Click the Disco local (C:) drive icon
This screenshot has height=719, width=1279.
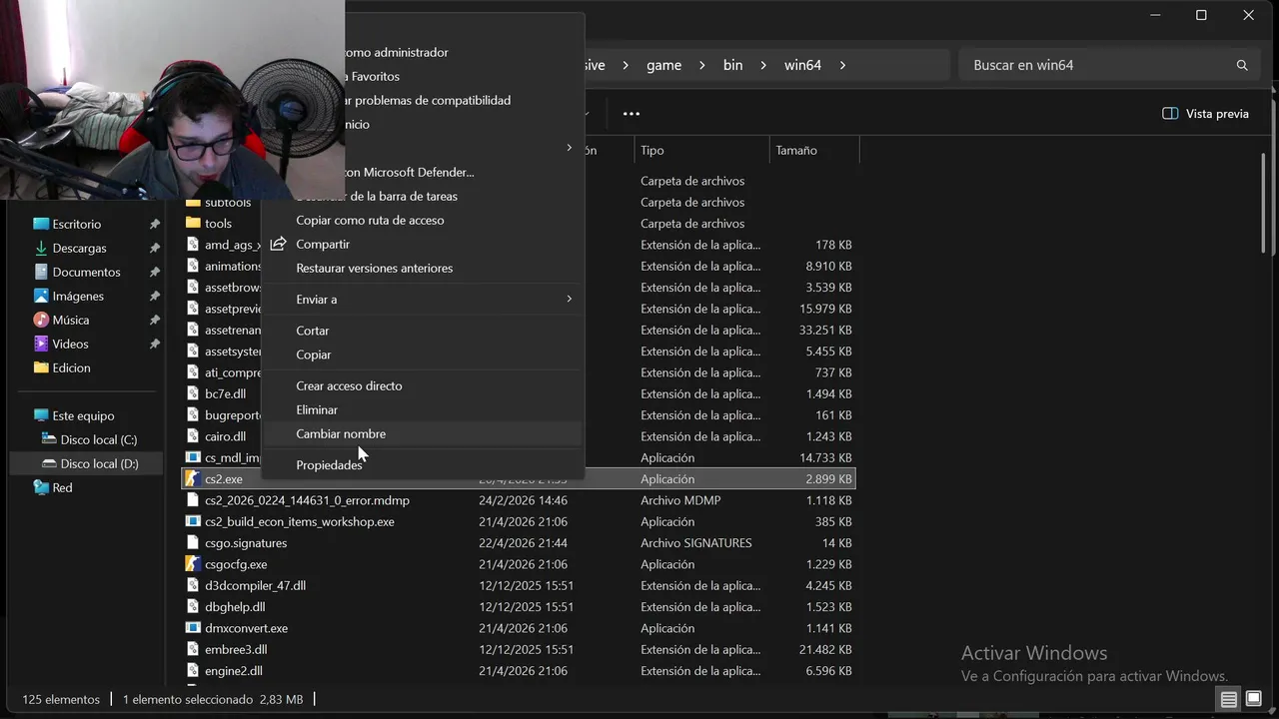click(x=49, y=439)
